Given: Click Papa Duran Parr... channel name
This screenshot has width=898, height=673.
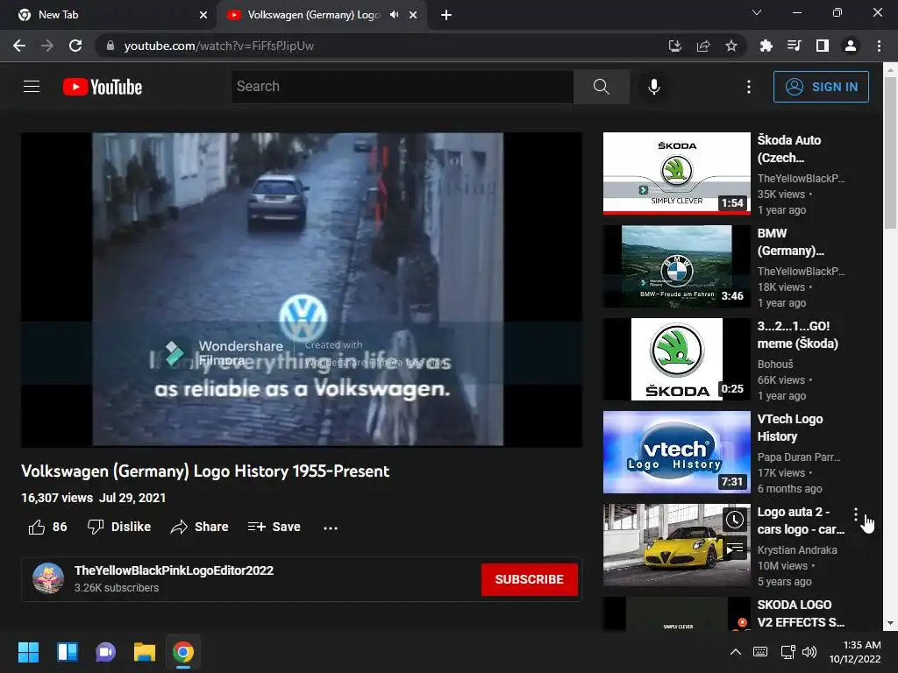Looking at the screenshot, I should tap(799, 457).
